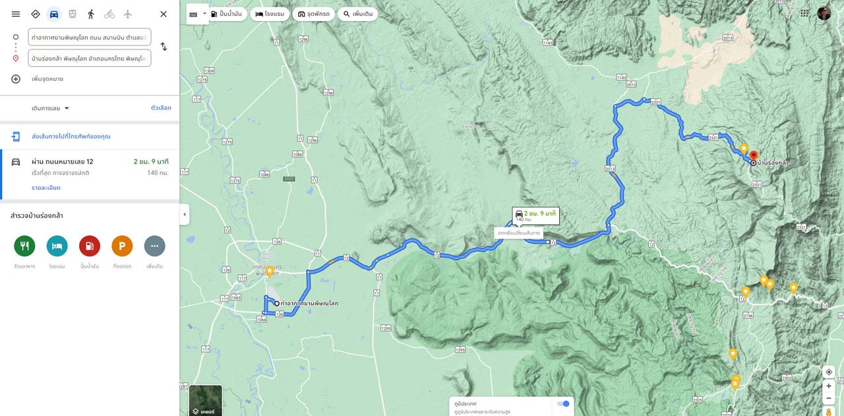844x416 pixels.
Task: Filter map by hotels (โรงแรม) chip
Action: 270,14
